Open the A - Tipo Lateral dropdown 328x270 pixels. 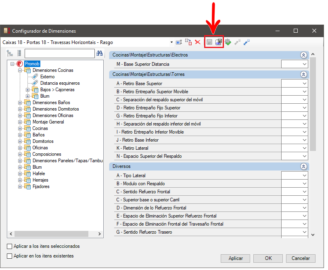click(304, 176)
